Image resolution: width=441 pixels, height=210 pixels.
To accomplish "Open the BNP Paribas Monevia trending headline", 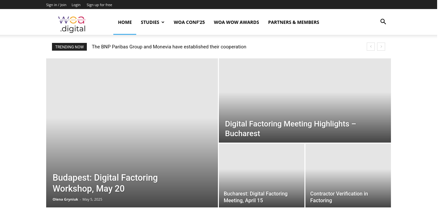I will coord(169,47).
